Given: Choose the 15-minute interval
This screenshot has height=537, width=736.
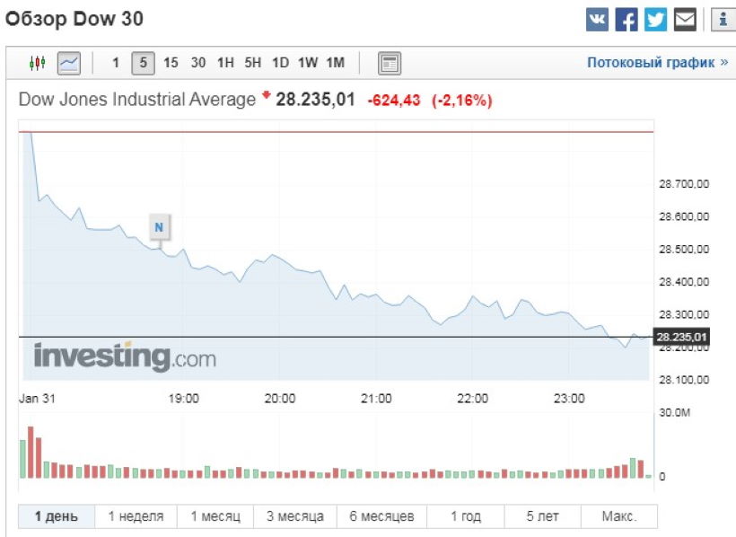Looking at the screenshot, I should 171,63.
